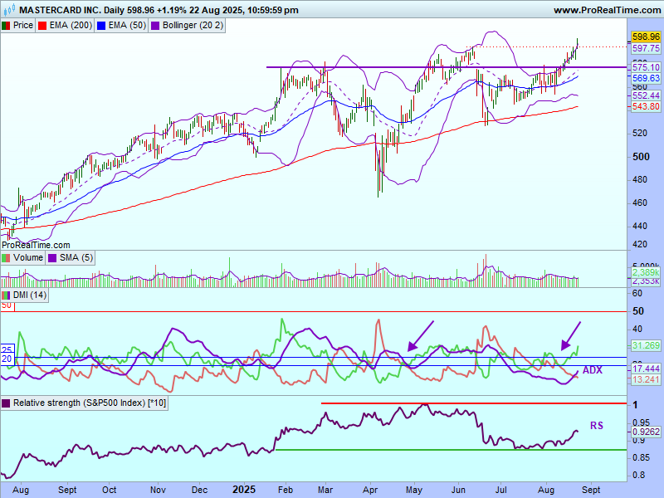The image size is (664, 498).
Task: Click the lower Bollinger value 552.44
Action: tap(646, 95)
